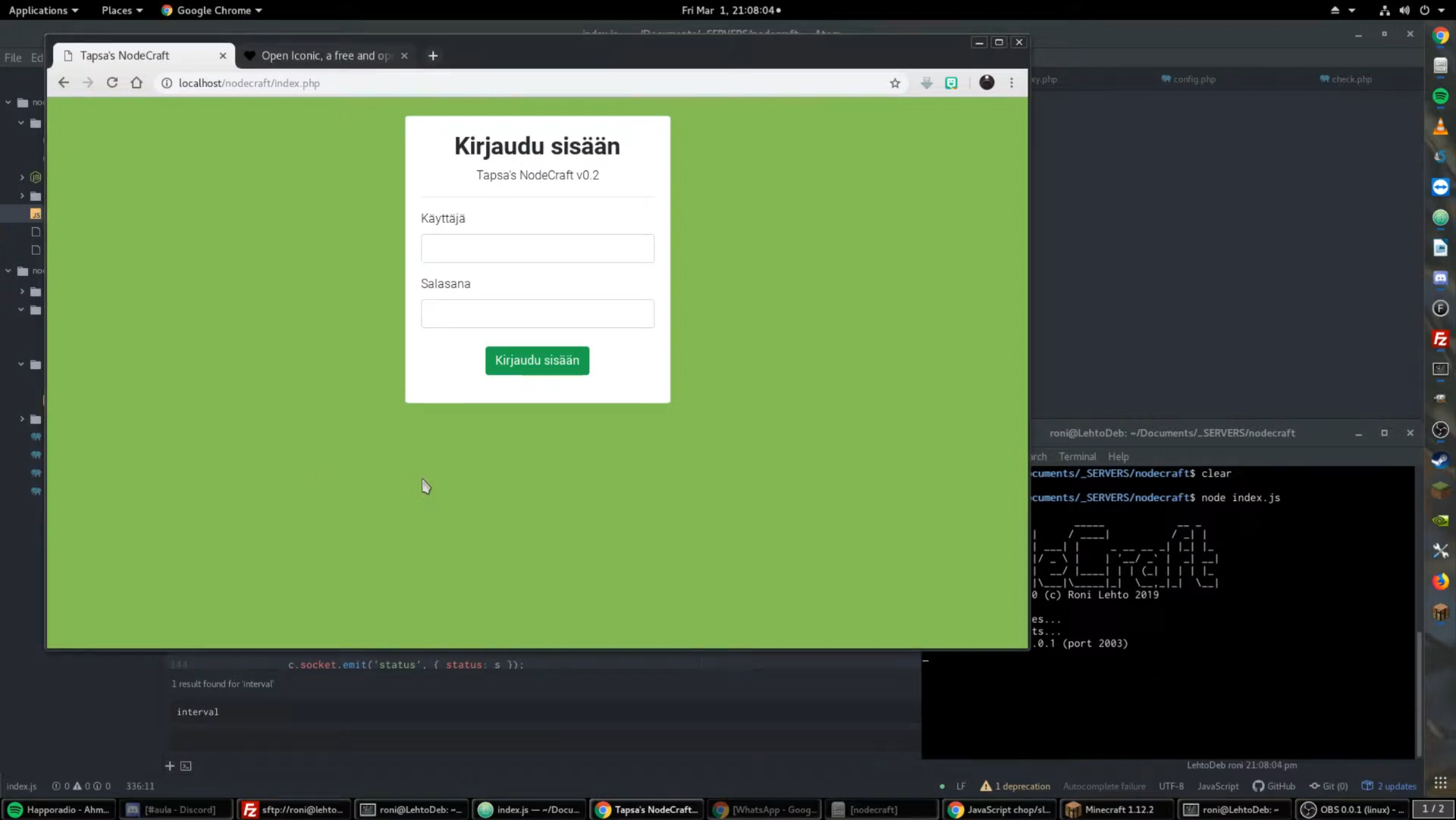Screen dimensions: 1456x820
Task: Focus the Käyttäjä username field
Action: 538,249
